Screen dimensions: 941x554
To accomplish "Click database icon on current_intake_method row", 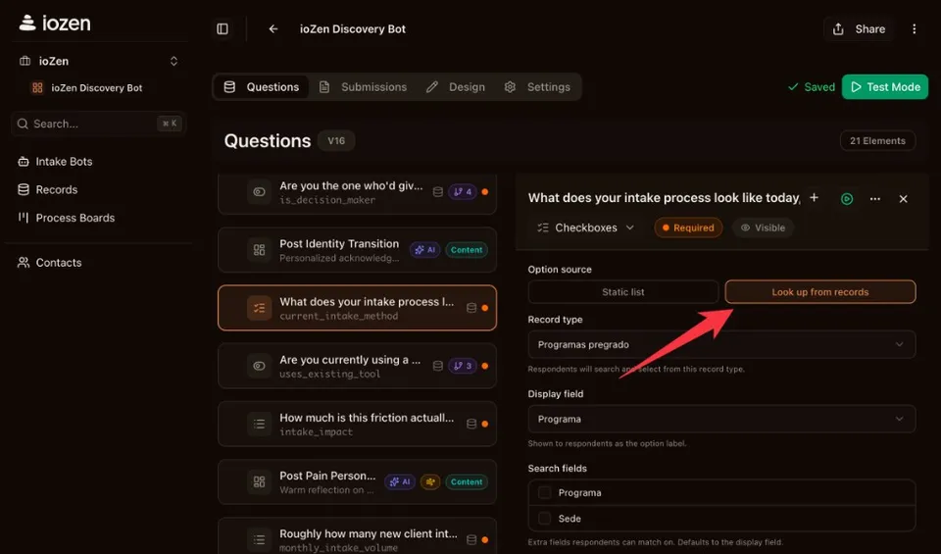I will 471,308.
